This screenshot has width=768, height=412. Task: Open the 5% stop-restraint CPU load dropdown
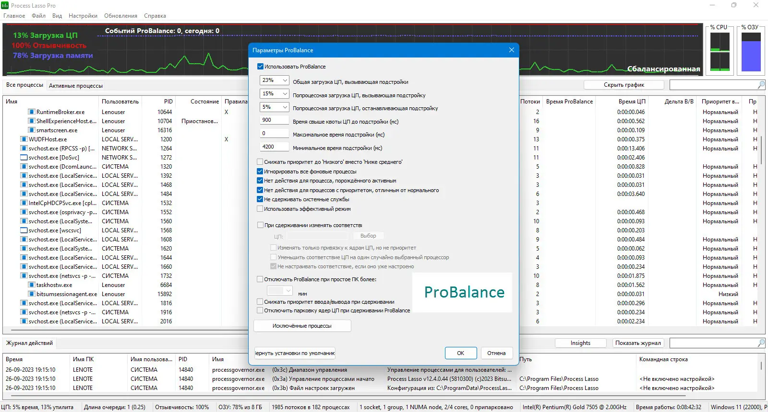275,107
